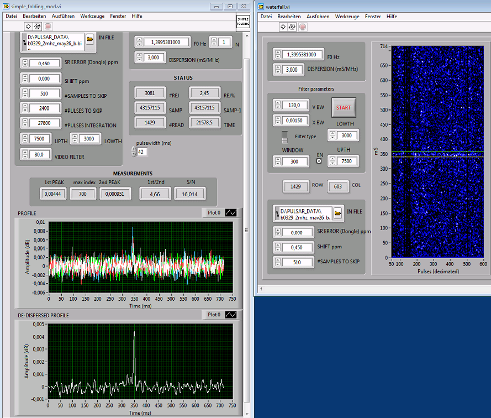
Task: Open Ausführen menu in waterfall.vi window
Action: 318,17
